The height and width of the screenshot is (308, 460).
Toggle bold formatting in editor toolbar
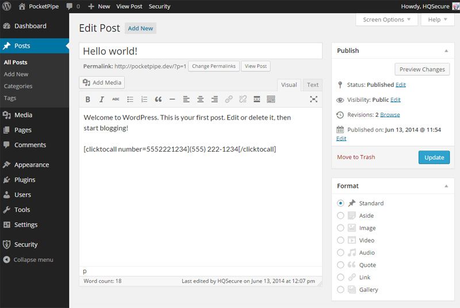(x=88, y=99)
